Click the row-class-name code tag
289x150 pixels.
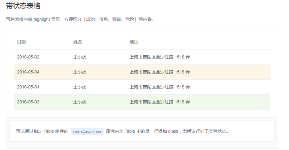pyautogui.click(x=87, y=132)
